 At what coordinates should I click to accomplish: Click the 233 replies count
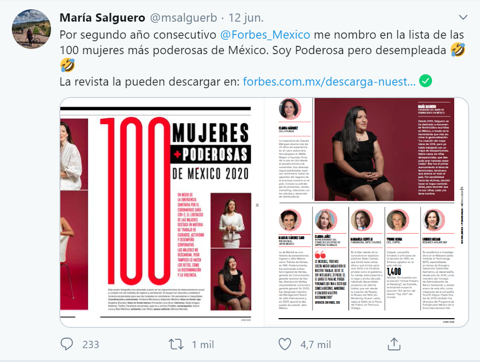tap(91, 344)
